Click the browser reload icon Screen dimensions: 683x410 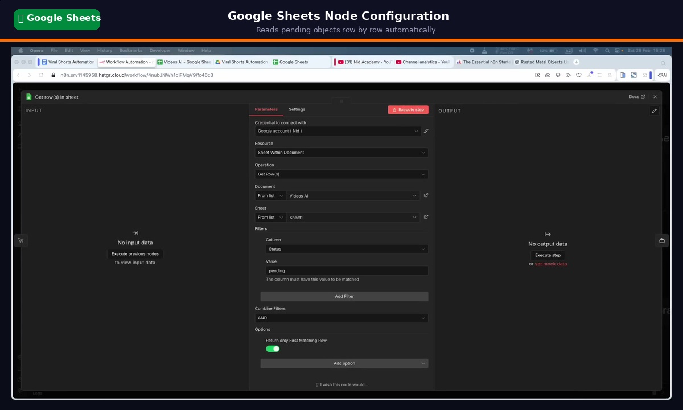click(x=41, y=75)
